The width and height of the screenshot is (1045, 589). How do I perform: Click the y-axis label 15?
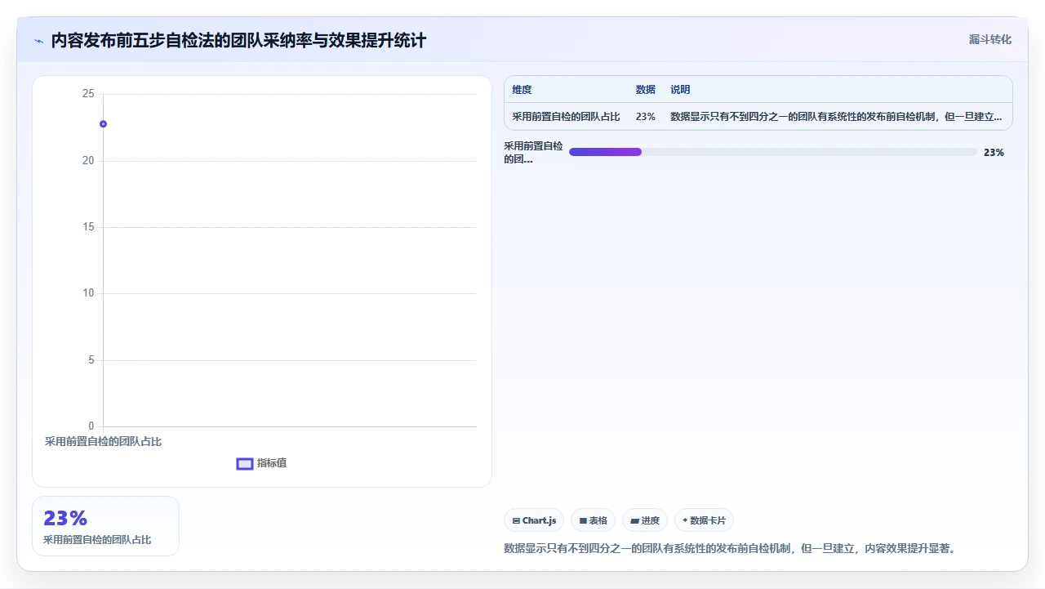88,227
